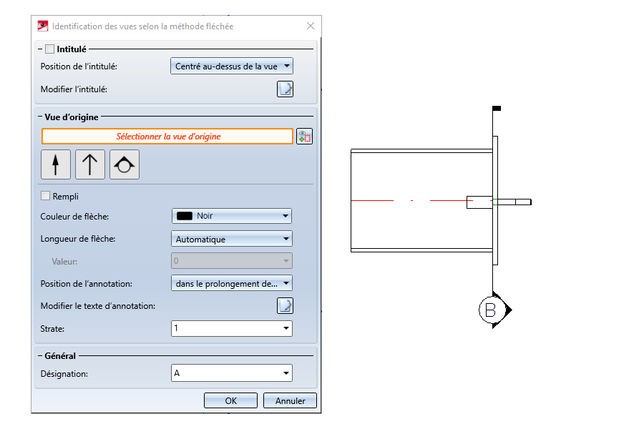Choose the open arrowhead style icon

tap(90, 164)
